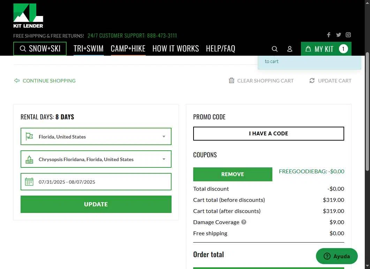Click the page vertical scrollbar thumb

coord(367,111)
